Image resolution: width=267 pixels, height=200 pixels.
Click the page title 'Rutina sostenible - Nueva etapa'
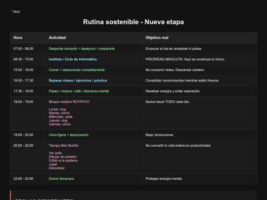[x=133, y=22]
